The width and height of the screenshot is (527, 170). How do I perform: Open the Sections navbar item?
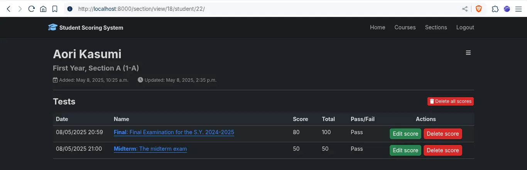(x=436, y=27)
